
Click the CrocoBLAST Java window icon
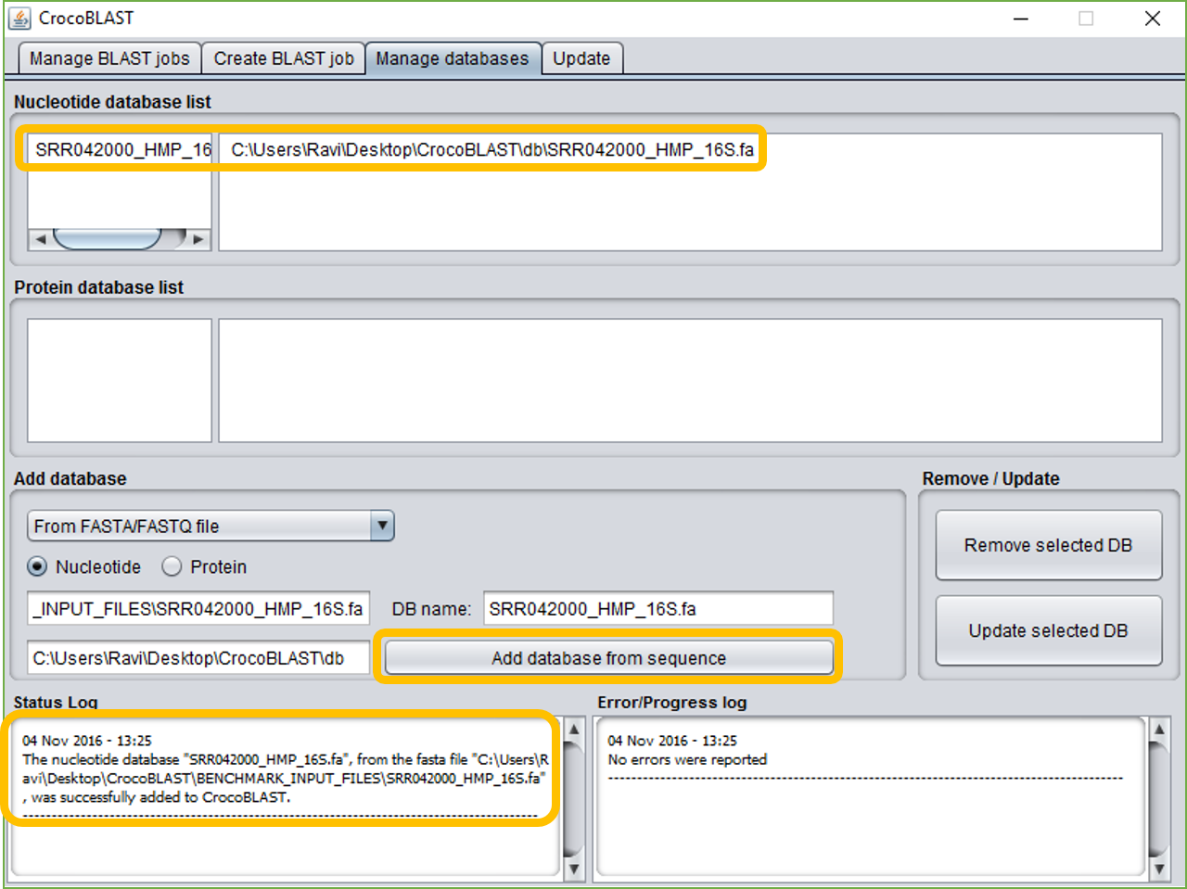[x=19, y=18]
